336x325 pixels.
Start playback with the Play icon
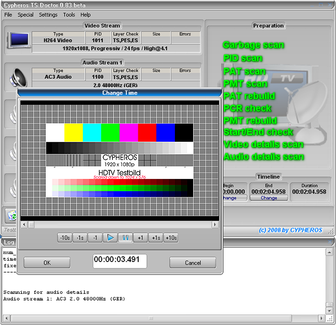click(110, 238)
